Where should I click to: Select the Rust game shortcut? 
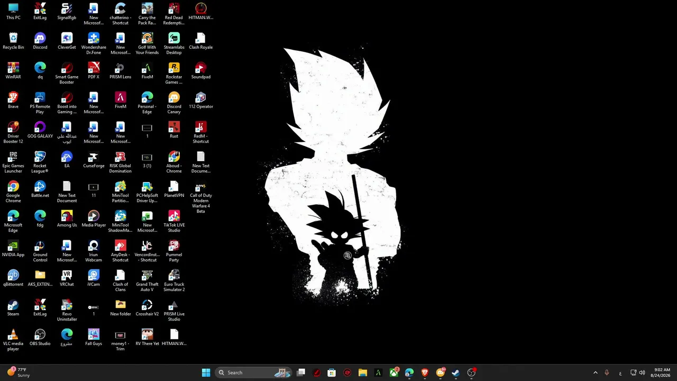tap(174, 130)
